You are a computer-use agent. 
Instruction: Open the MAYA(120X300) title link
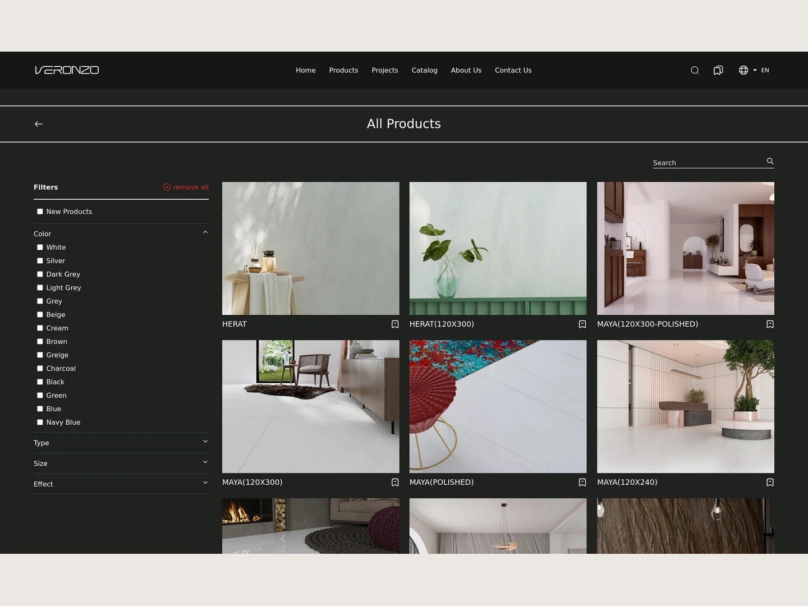tap(252, 483)
